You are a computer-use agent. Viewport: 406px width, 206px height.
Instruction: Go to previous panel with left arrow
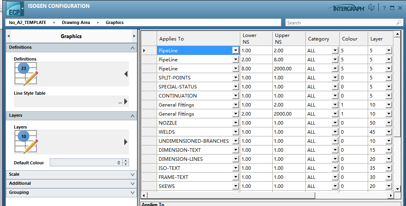click(9, 36)
